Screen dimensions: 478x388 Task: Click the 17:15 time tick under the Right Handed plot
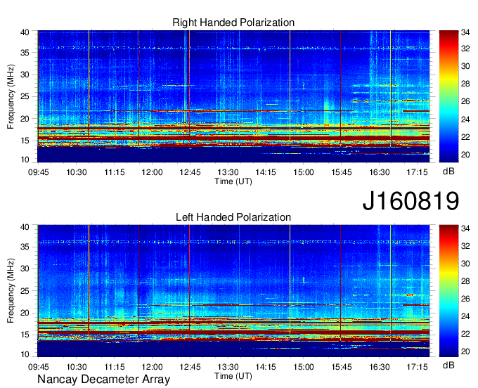(x=418, y=172)
